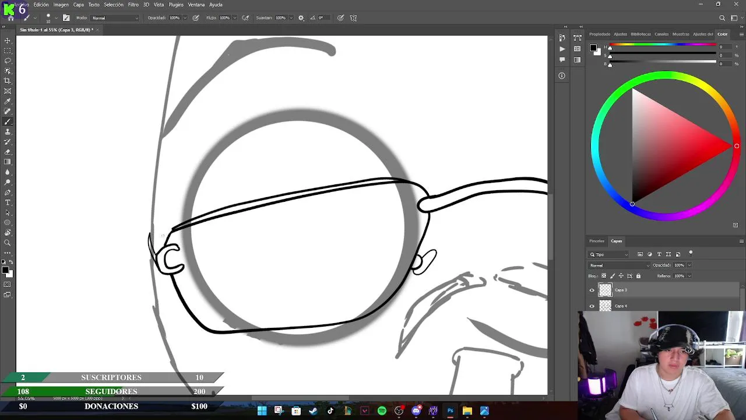Open the layer filter Tipo dropdown
Image resolution: width=746 pixels, height=420 pixels.
coord(609,254)
